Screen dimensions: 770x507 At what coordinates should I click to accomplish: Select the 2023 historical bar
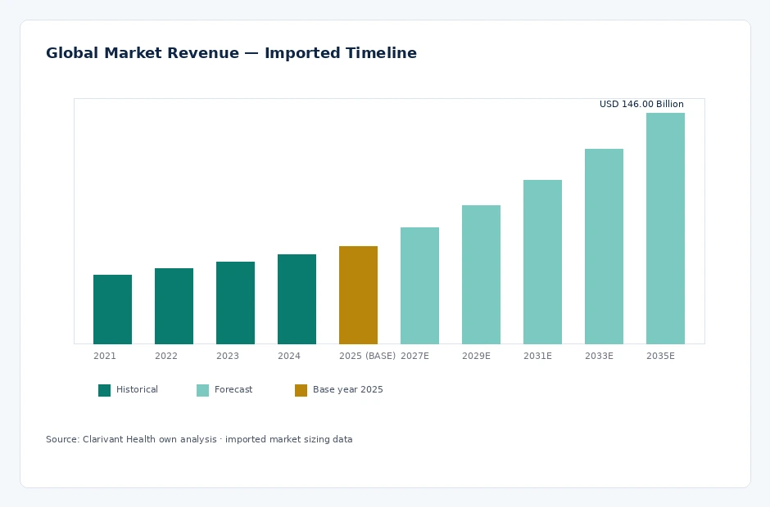click(x=235, y=303)
